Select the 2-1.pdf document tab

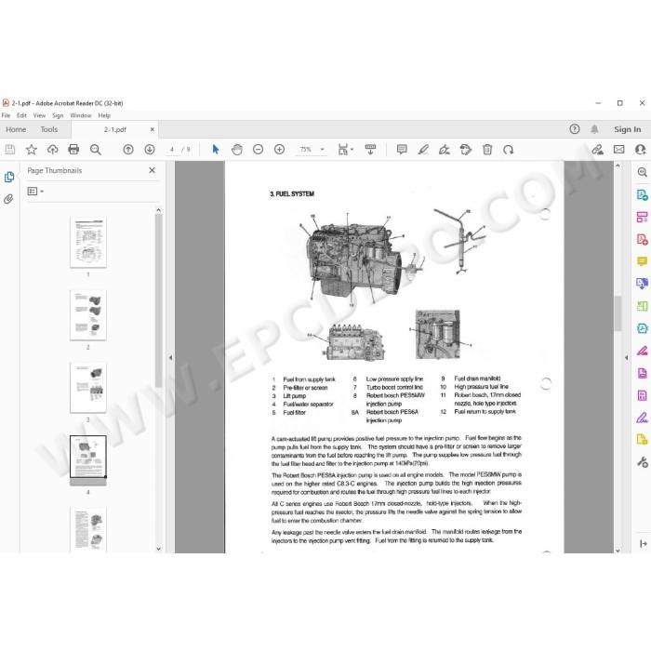[x=115, y=129]
